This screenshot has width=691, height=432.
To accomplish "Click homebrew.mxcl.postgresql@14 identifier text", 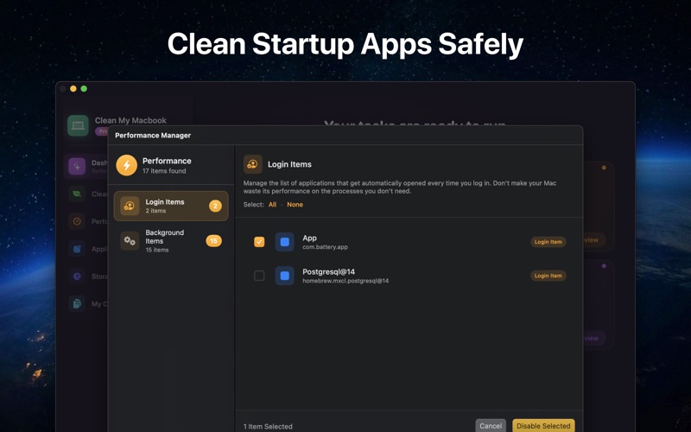I will tap(345, 281).
